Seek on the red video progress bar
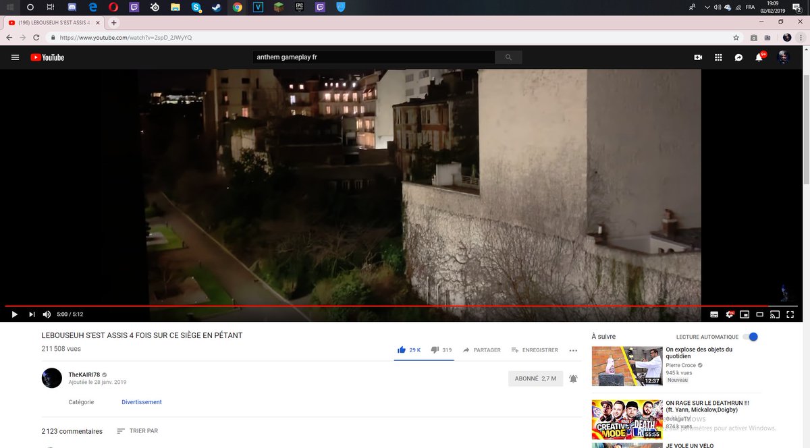The width and height of the screenshot is (810, 448). point(401,306)
